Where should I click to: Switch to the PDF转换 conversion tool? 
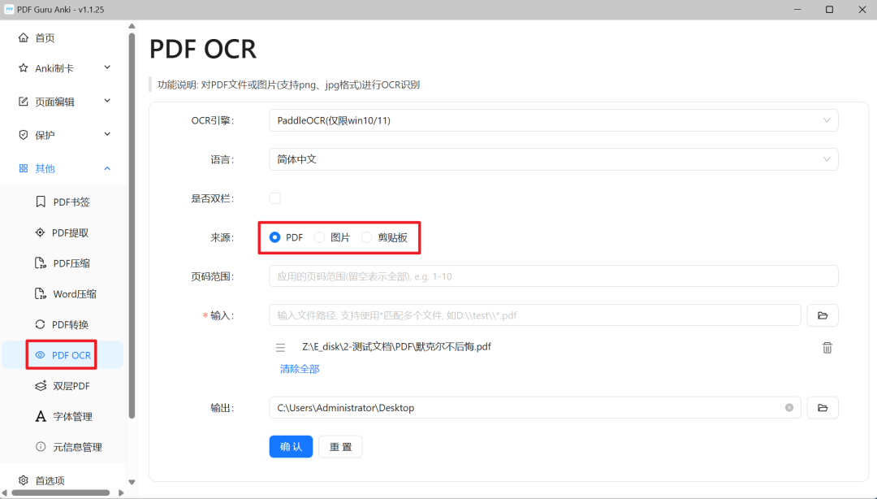coord(71,323)
